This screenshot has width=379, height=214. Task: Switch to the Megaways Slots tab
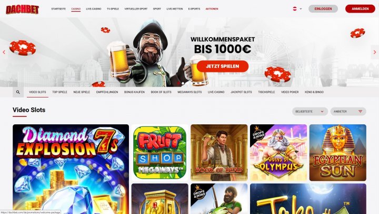(189, 92)
